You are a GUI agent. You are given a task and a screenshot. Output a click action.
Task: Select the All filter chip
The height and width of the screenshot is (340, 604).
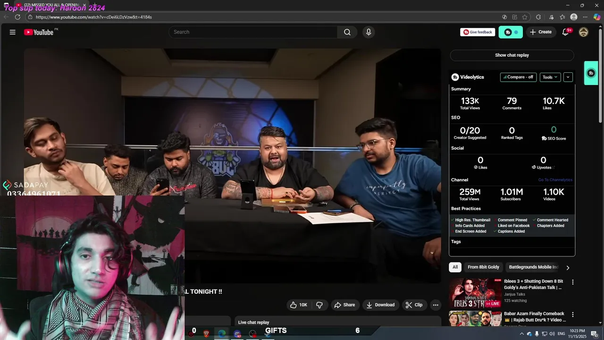tap(455, 267)
